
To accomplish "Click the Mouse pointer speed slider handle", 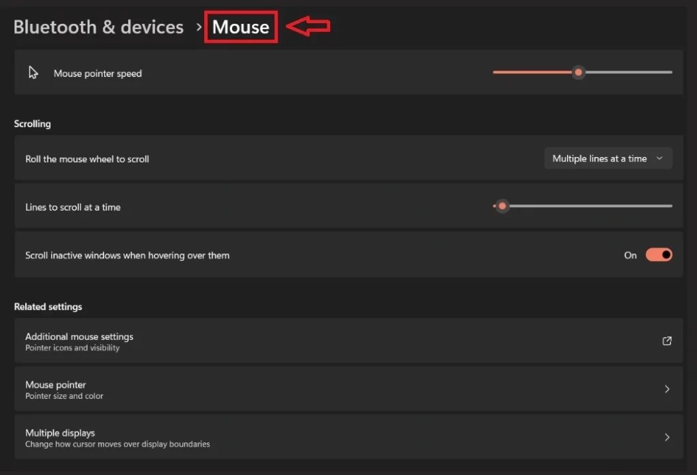I will (579, 72).
